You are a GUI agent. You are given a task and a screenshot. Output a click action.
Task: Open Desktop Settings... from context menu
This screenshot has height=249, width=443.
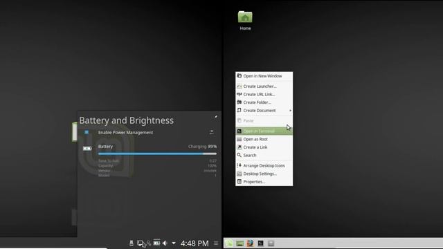pos(264,174)
